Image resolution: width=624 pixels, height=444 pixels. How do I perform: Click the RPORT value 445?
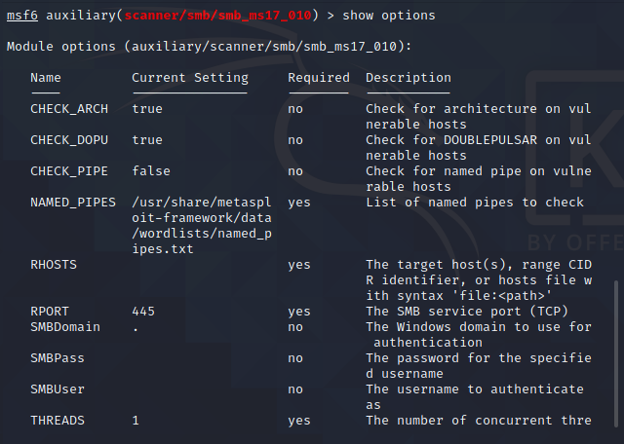[143, 312]
